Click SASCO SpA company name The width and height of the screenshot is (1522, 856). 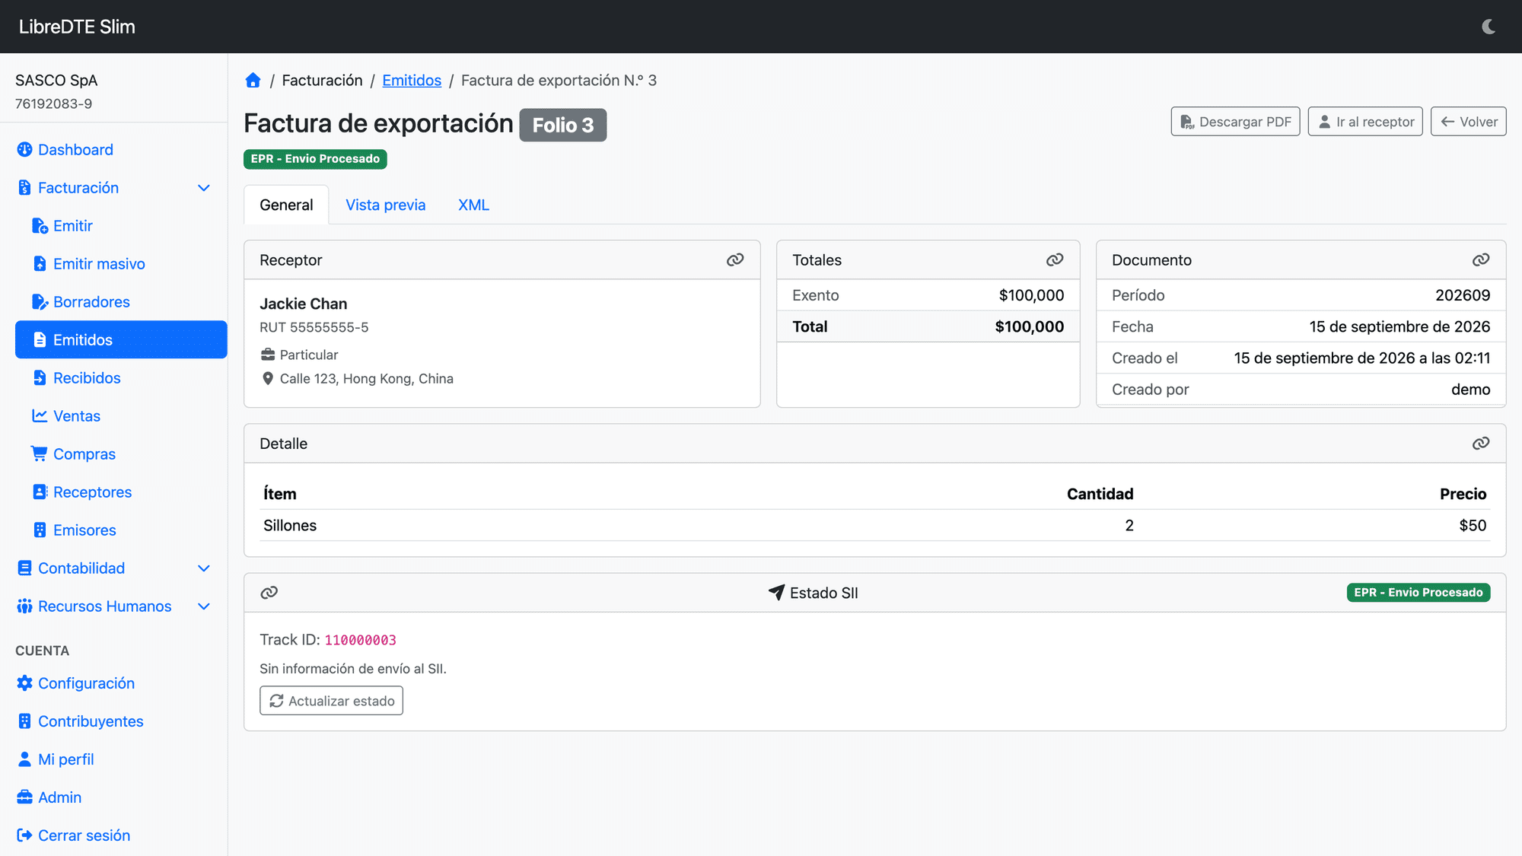coord(56,81)
